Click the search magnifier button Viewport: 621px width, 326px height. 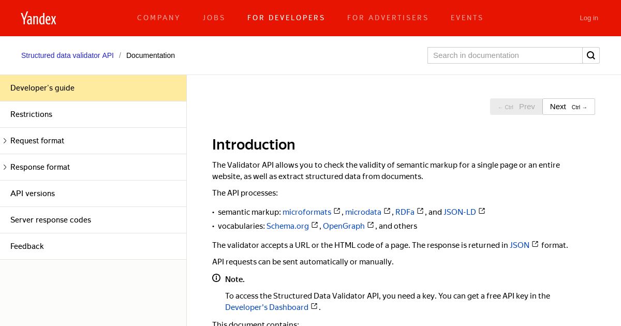(x=591, y=55)
